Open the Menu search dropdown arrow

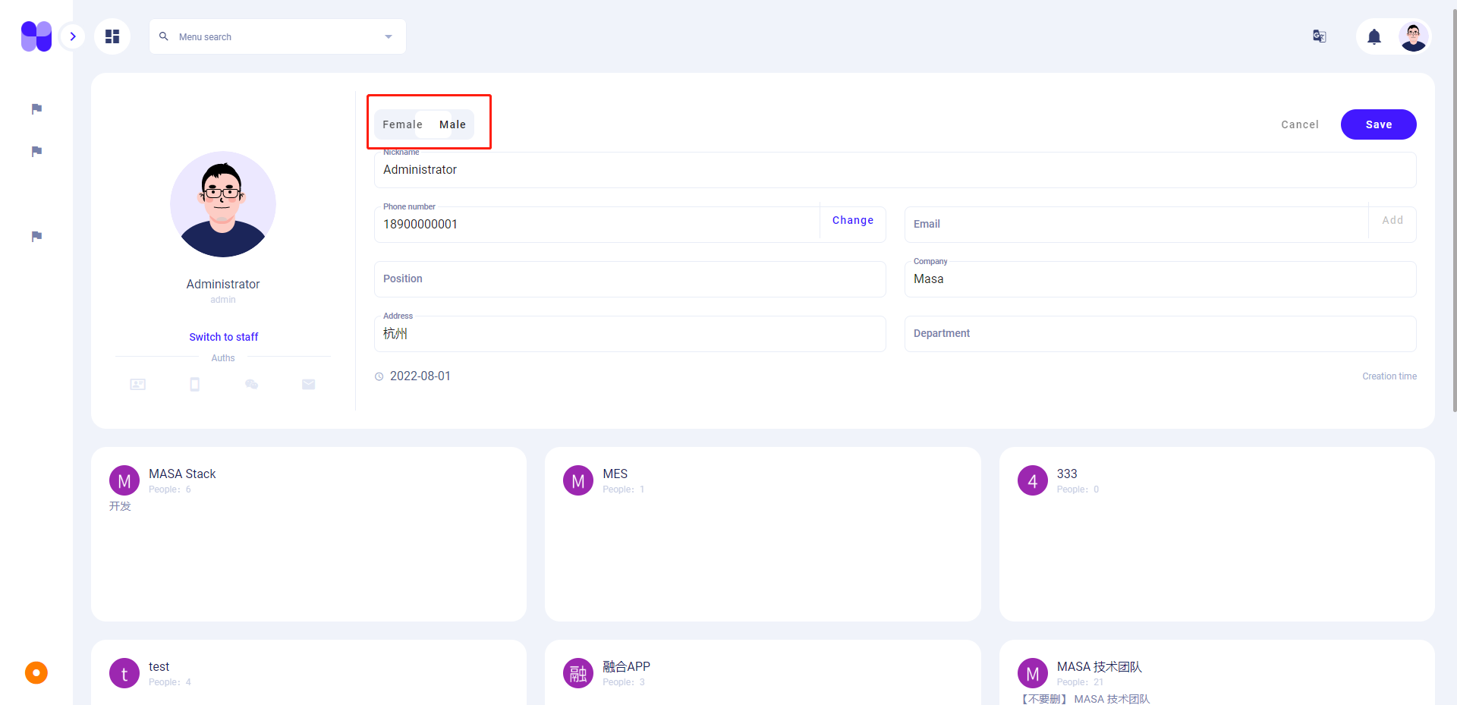click(x=389, y=36)
